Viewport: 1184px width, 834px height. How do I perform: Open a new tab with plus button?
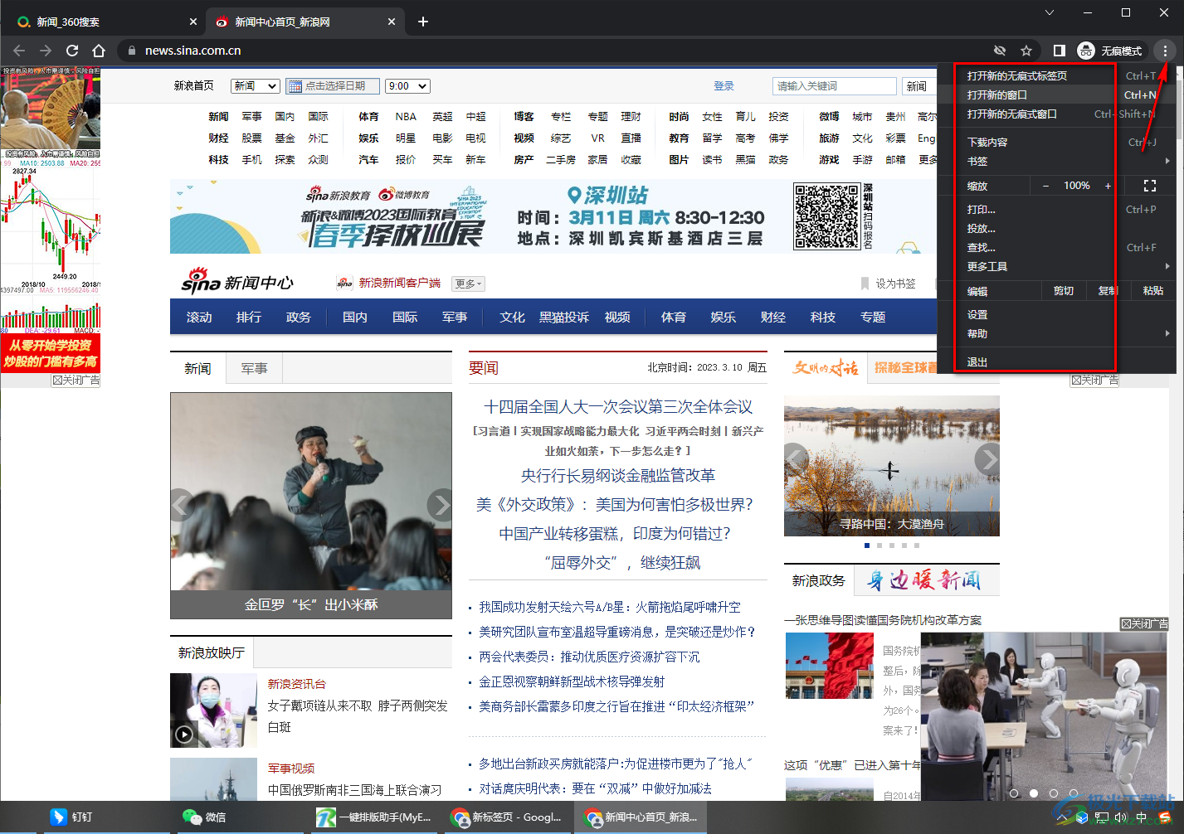coord(423,22)
